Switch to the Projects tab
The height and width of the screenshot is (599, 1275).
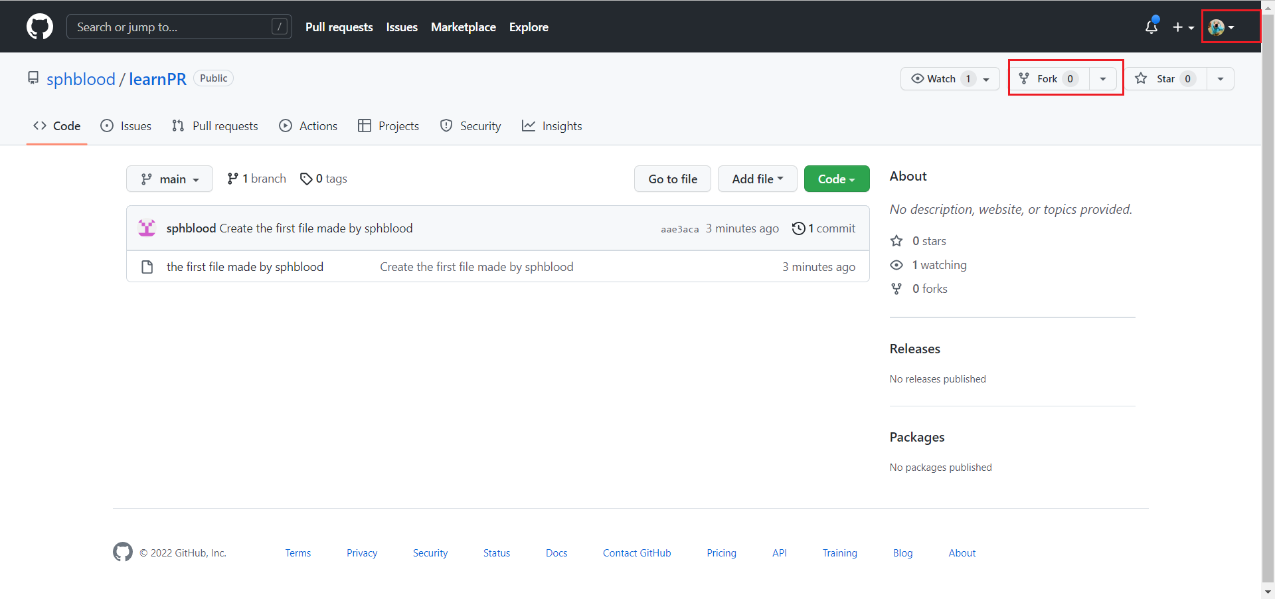point(388,126)
